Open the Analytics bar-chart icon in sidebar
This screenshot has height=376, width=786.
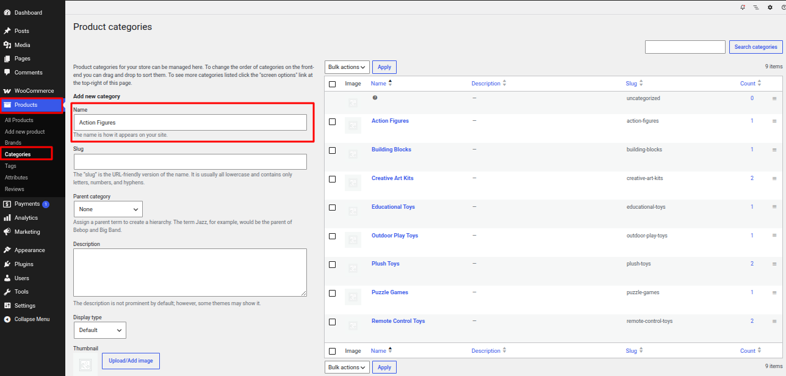7,218
